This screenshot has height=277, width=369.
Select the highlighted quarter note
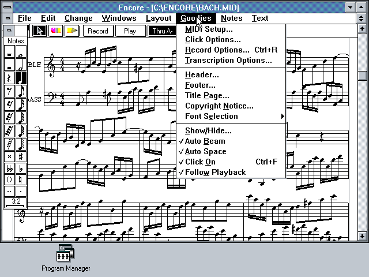(x=21, y=78)
